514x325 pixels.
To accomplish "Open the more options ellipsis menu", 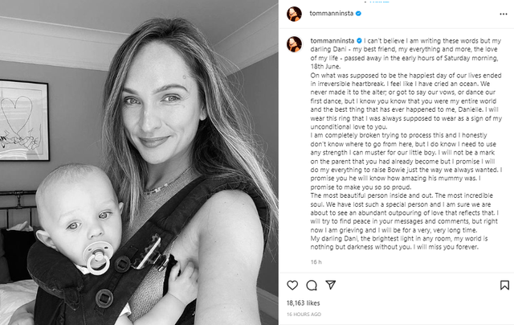I will (504, 14).
